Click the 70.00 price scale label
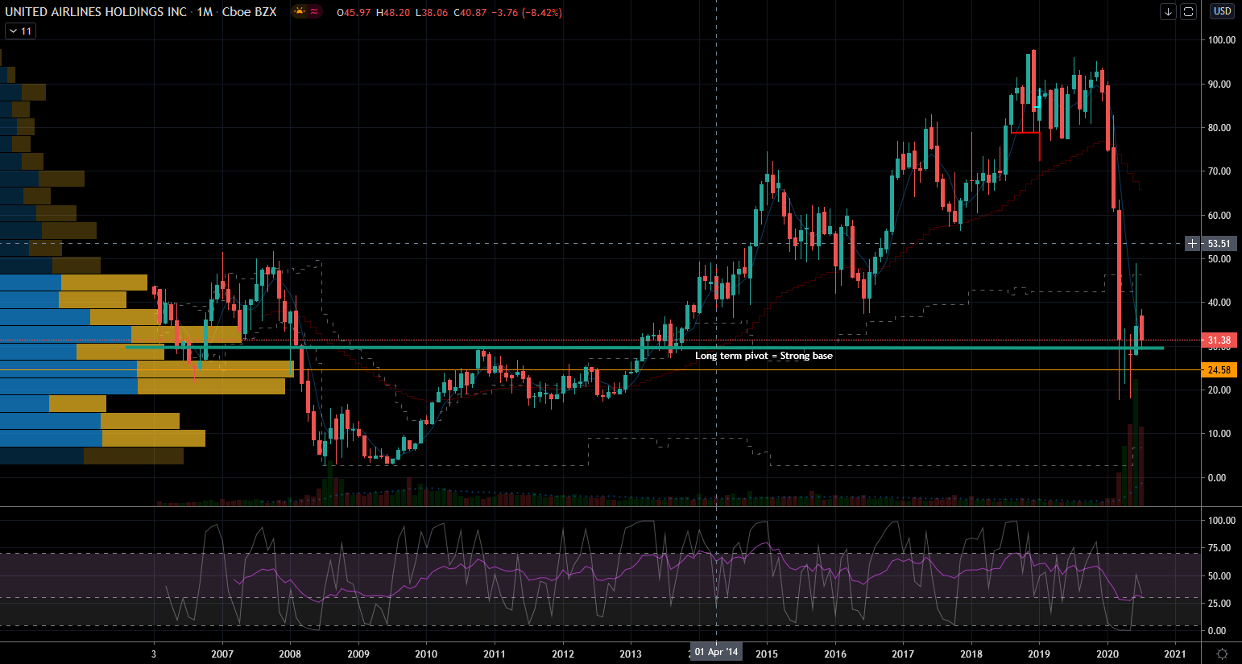Viewport: 1242px width, 664px height. coord(1221,171)
